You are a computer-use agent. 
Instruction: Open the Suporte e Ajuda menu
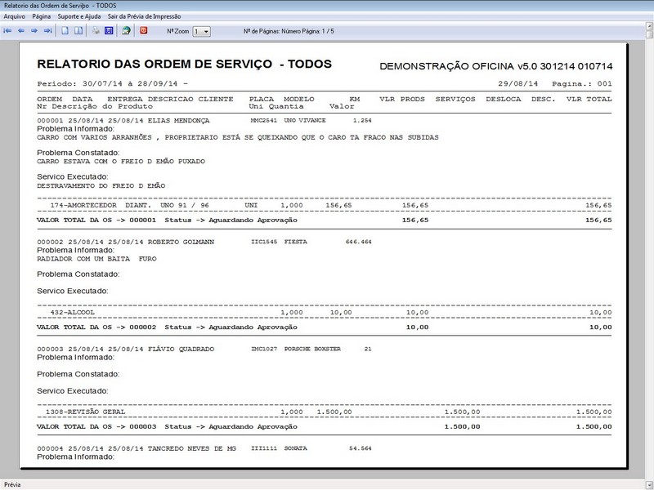[78, 16]
